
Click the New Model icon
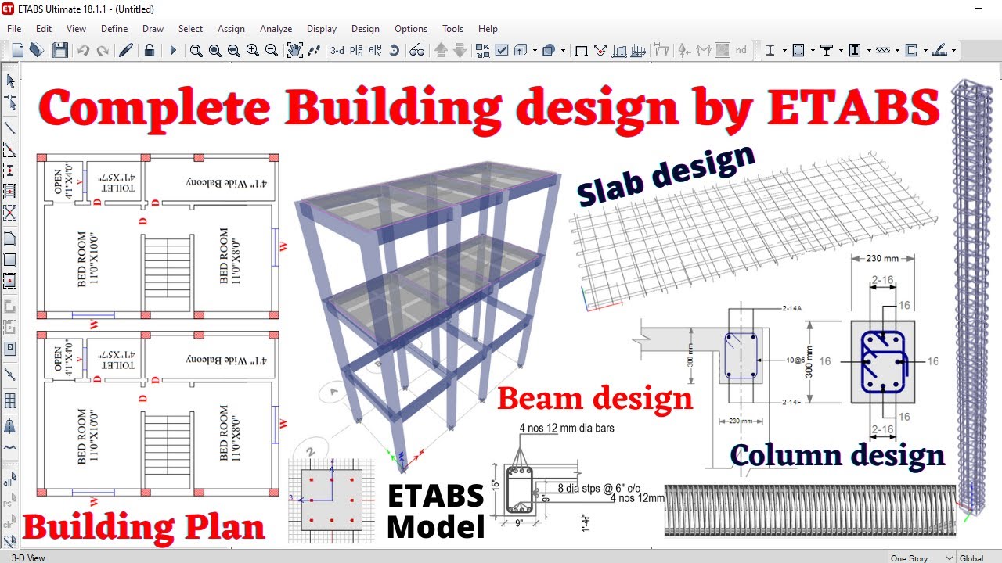(18, 50)
